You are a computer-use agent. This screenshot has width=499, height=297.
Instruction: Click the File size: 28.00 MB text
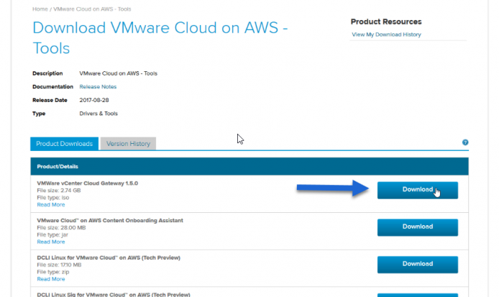click(x=61, y=228)
